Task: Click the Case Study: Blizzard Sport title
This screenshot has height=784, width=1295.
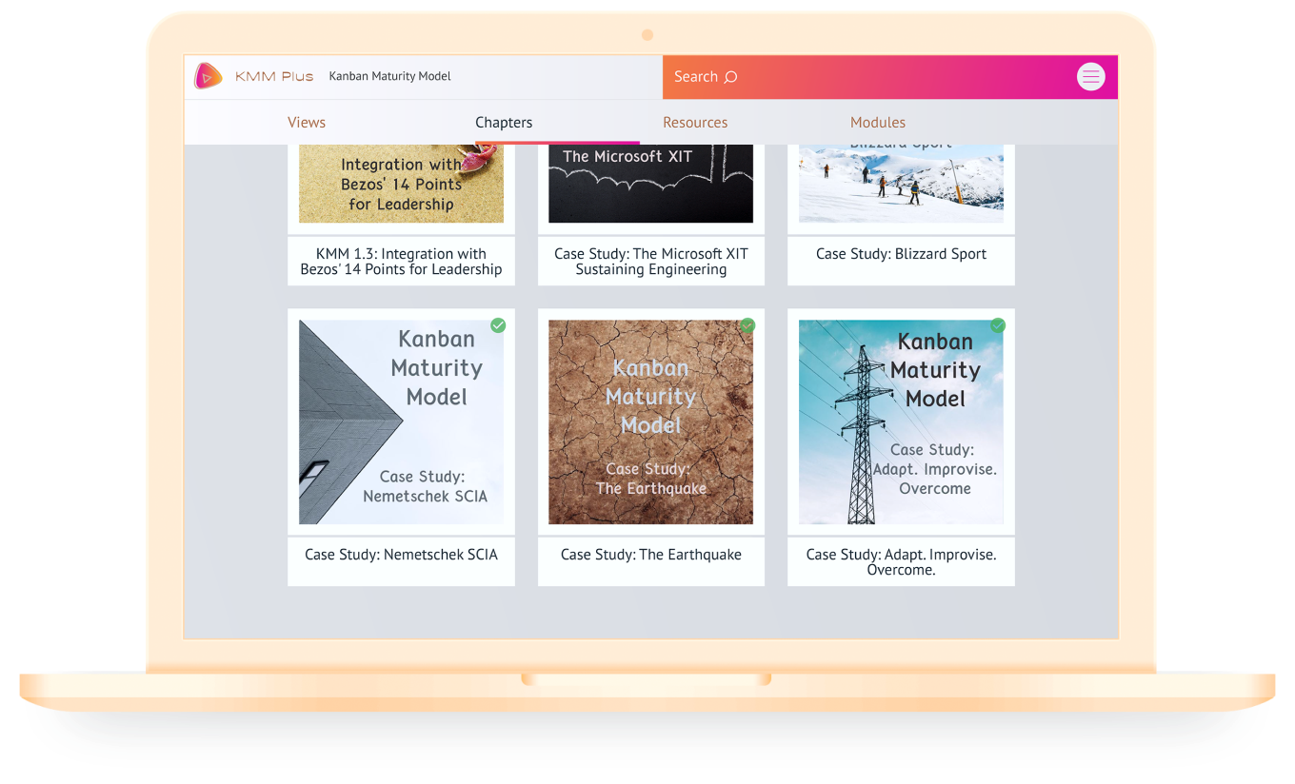Action: pos(901,254)
